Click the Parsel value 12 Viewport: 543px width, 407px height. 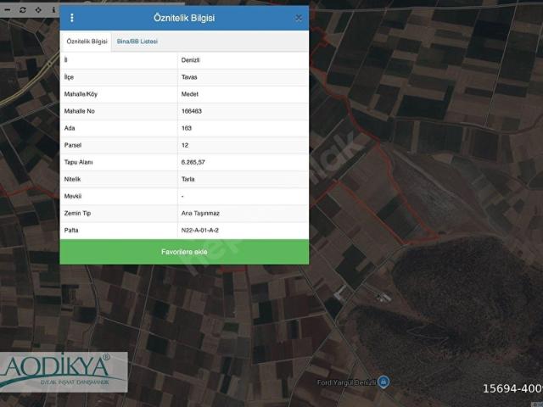185,145
